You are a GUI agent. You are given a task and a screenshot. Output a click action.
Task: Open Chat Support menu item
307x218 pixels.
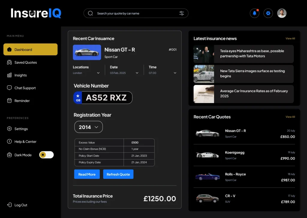pyautogui.click(x=21, y=88)
